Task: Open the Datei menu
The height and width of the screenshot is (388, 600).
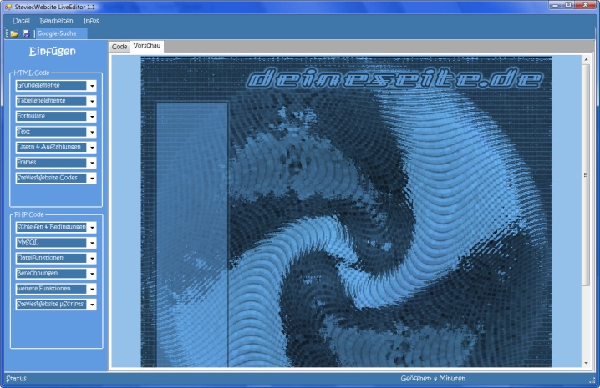Action: [x=21, y=20]
